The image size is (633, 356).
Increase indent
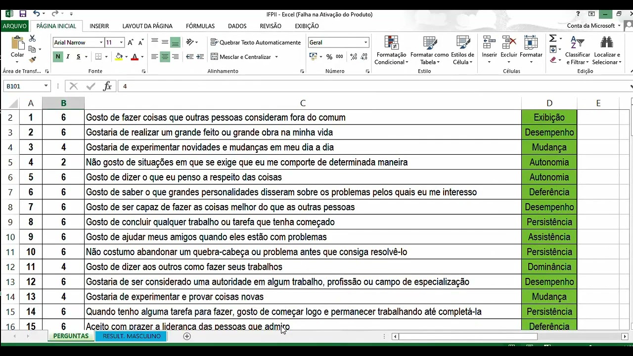pyautogui.click(x=200, y=57)
